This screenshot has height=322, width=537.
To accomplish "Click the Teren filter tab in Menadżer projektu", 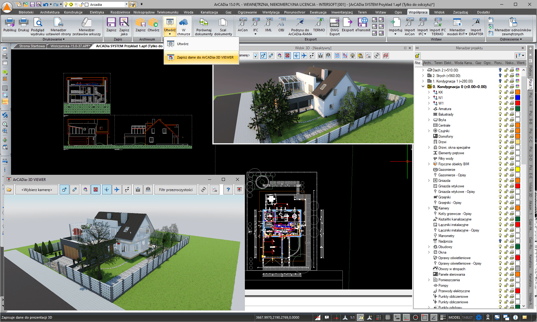I will (438, 63).
